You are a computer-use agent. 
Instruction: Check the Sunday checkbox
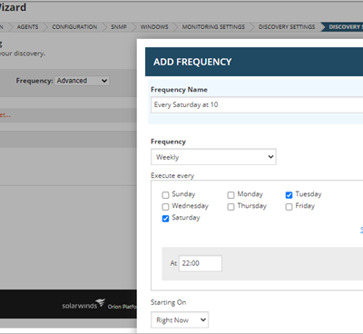click(x=165, y=195)
